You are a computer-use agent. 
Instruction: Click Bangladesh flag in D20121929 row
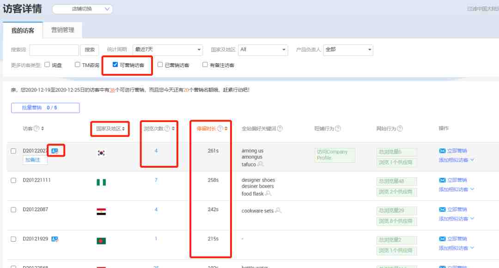pos(101,241)
